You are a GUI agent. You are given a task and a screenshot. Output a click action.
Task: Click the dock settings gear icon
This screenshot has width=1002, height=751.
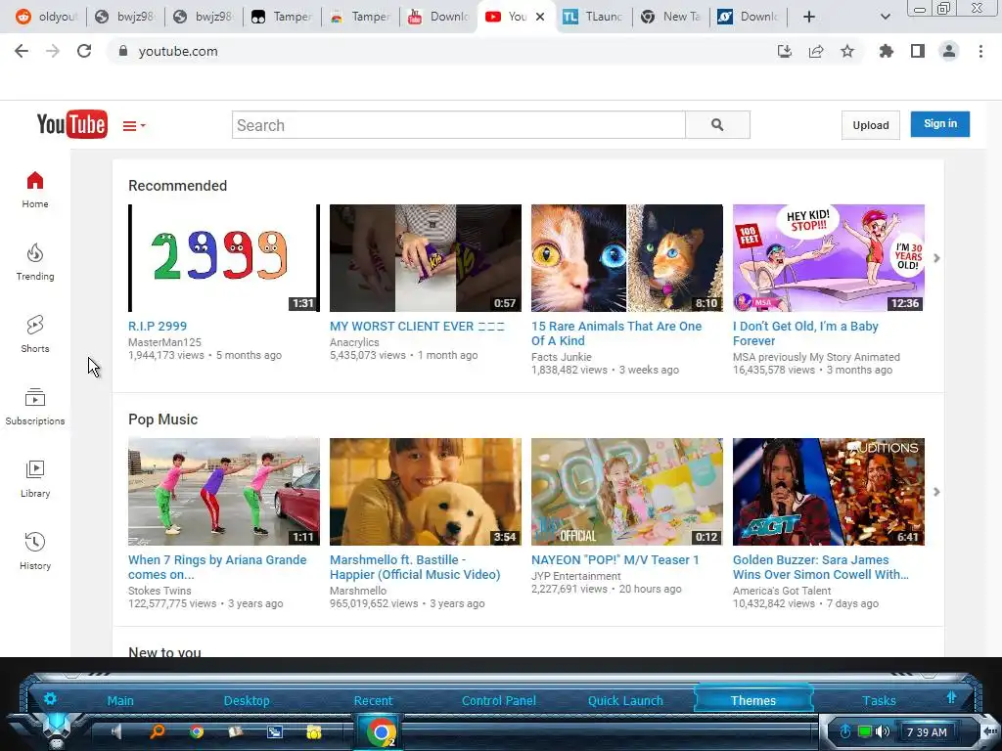tap(50, 698)
